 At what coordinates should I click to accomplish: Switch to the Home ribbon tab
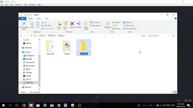(x=30, y=19)
